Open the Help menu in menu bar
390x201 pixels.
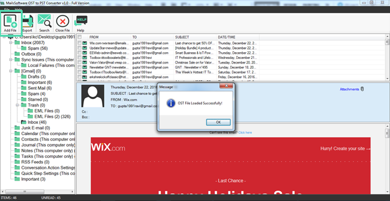[x=18, y=10]
